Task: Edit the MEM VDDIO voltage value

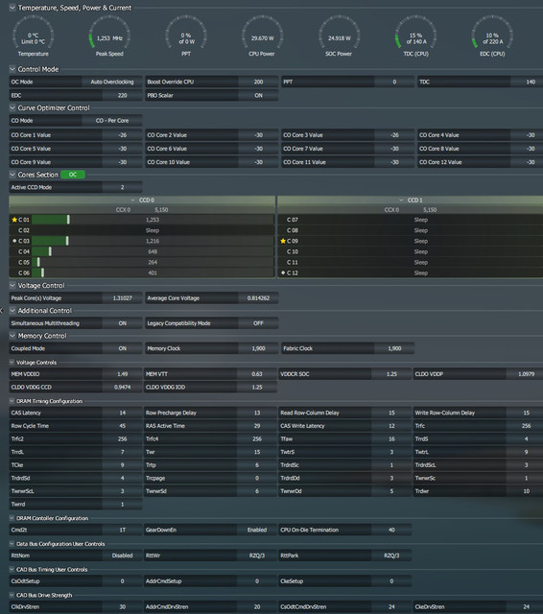Action: pos(123,374)
